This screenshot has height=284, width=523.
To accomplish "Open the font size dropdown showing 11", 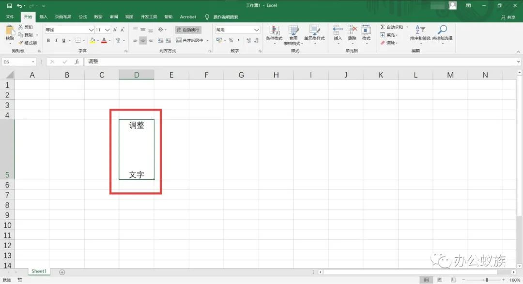I will (108, 30).
